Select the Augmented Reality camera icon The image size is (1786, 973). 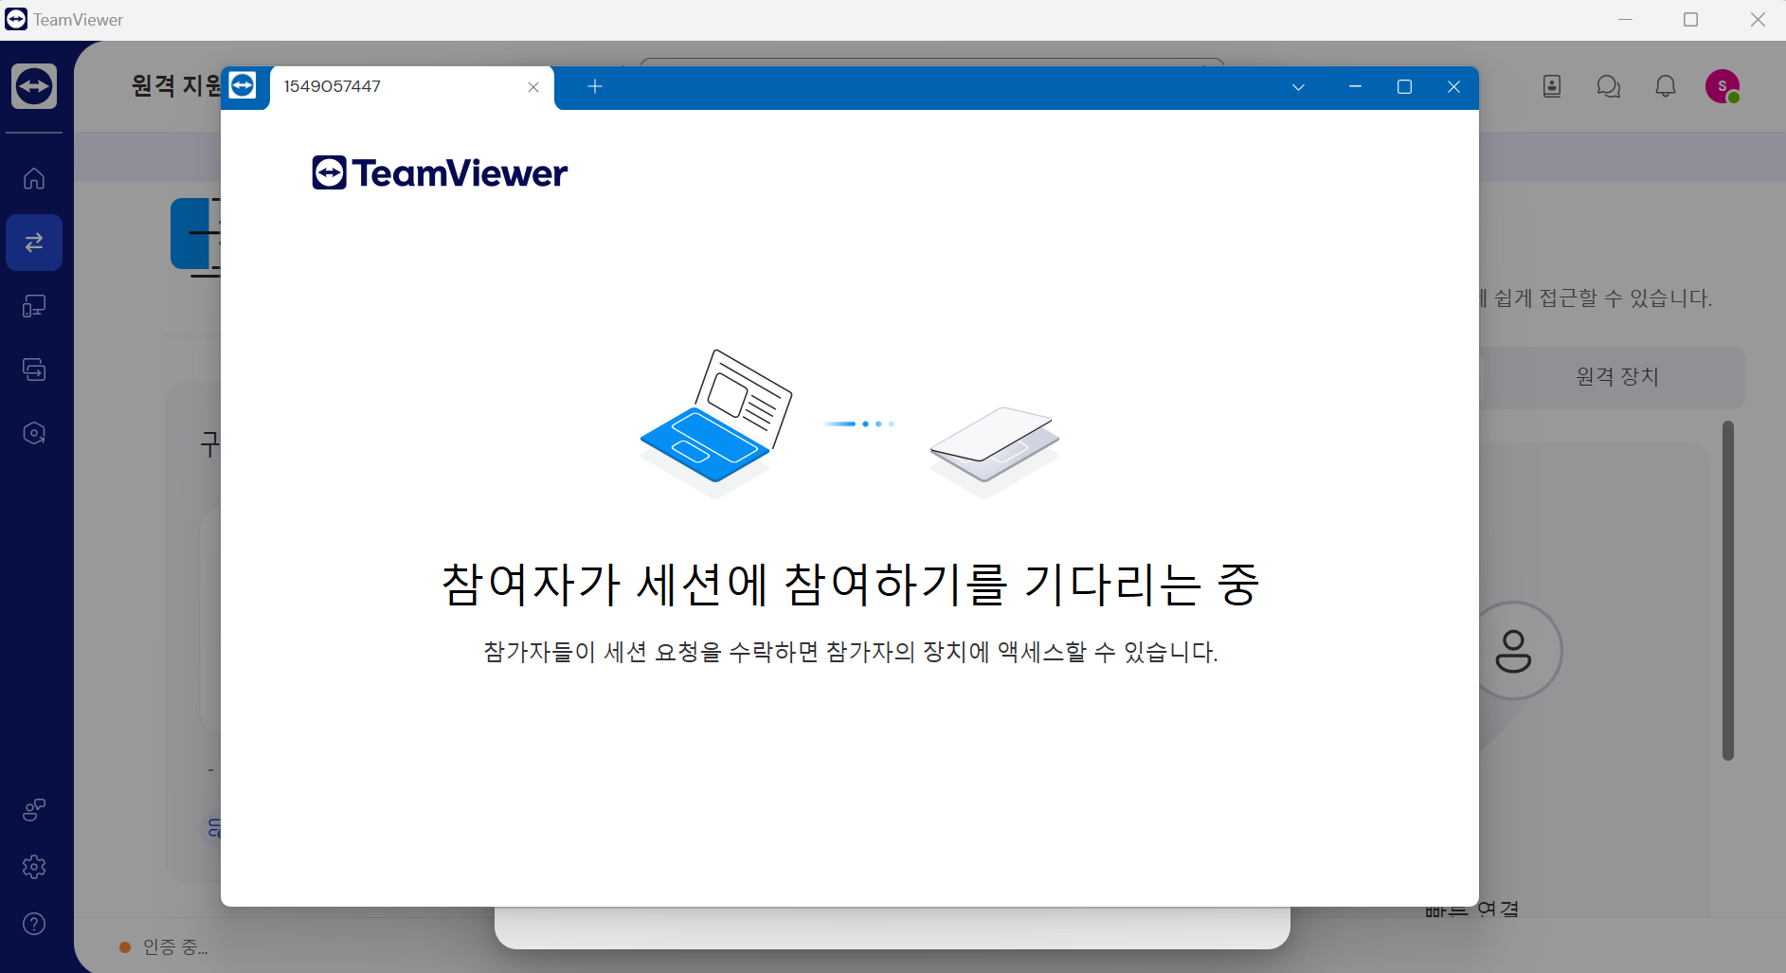pos(34,433)
